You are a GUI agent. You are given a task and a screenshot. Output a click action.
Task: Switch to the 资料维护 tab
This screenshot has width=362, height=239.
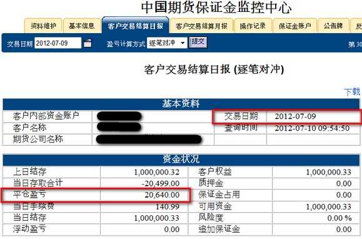click(43, 26)
